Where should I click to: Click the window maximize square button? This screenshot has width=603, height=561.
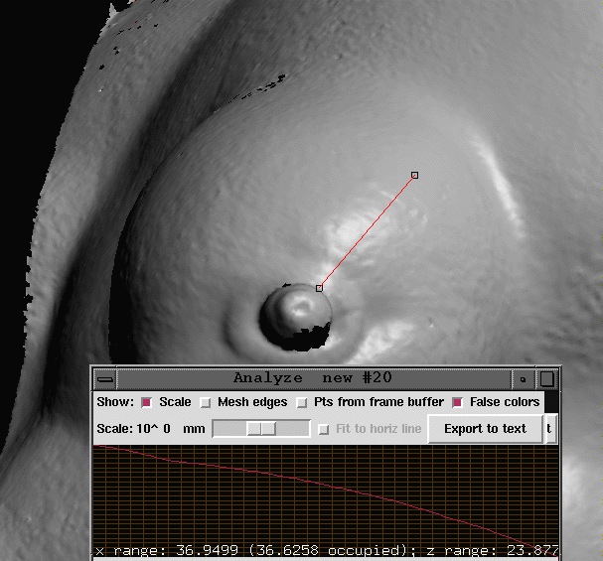point(546,378)
